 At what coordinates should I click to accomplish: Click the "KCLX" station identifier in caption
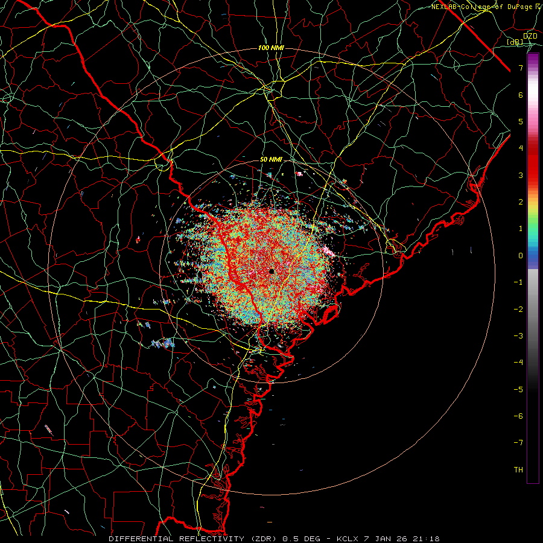point(348,539)
